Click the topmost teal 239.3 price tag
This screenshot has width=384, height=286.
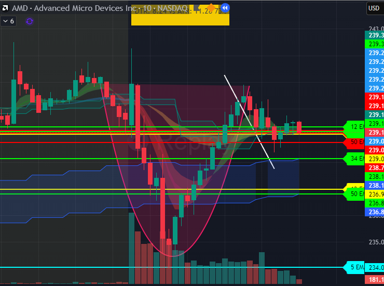click(x=375, y=35)
